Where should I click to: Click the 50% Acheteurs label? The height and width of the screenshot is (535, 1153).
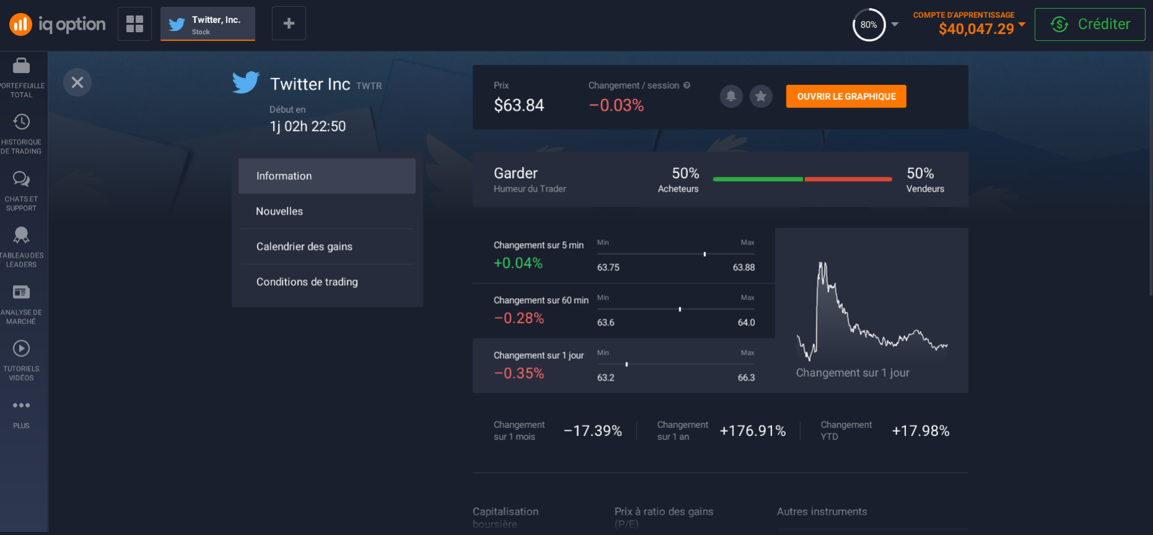tap(679, 179)
